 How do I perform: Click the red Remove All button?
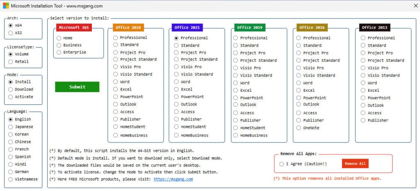355,164
